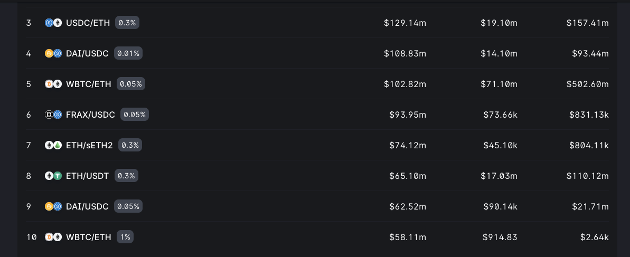Click the 0.3% fee badge on USDC/ETH
This screenshot has height=257, width=630.
(127, 23)
